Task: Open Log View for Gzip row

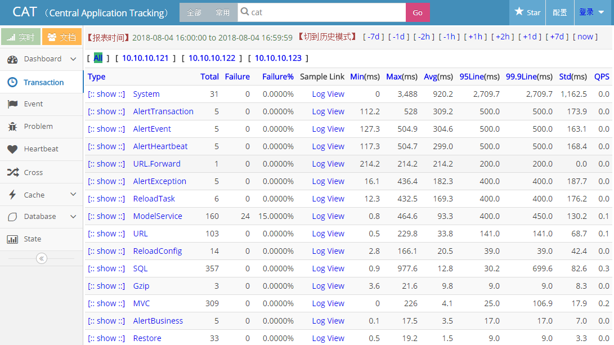Action: coord(328,286)
